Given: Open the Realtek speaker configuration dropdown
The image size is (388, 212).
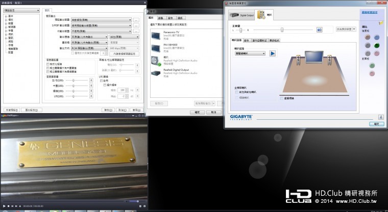Looking at the screenshot, I should pos(250,54).
